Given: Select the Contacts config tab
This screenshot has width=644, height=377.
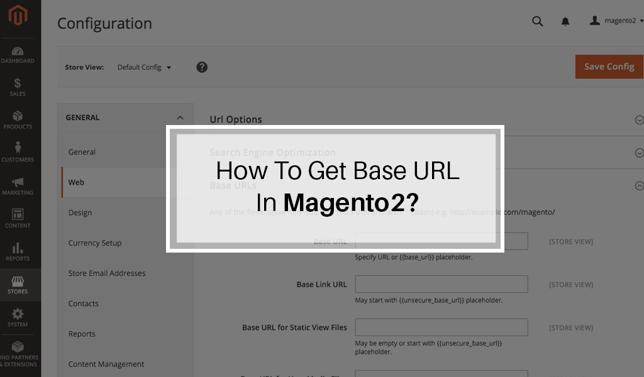Looking at the screenshot, I should pos(84,303).
